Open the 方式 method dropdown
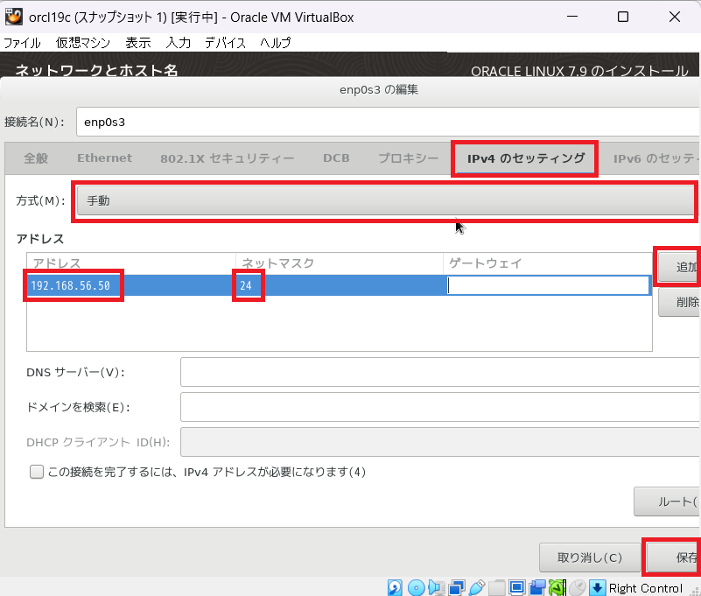 (385, 200)
